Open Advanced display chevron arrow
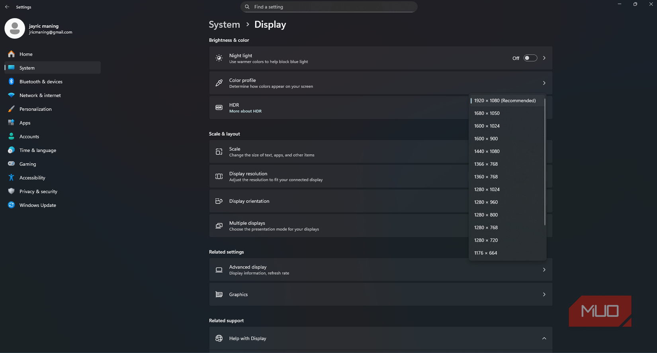The width and height of the screenshot is (657, 353). click(x=544, y=270)
